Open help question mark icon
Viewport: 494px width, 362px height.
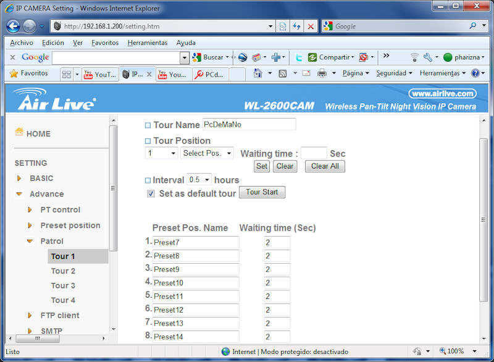point(475,74)
